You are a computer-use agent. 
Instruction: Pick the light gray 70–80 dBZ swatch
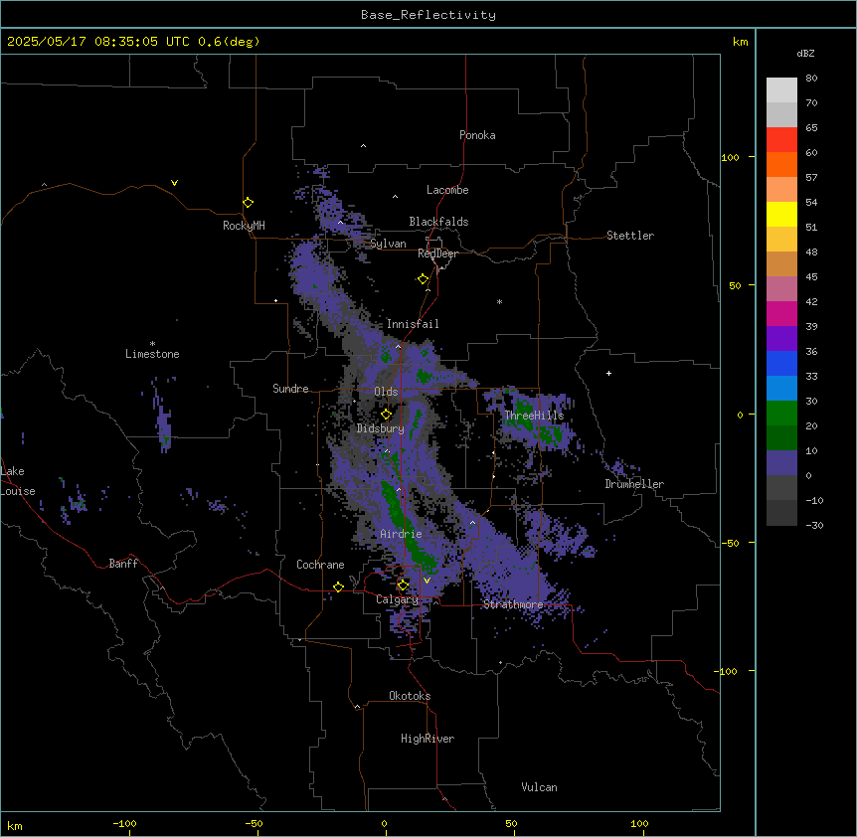(781, 89)
